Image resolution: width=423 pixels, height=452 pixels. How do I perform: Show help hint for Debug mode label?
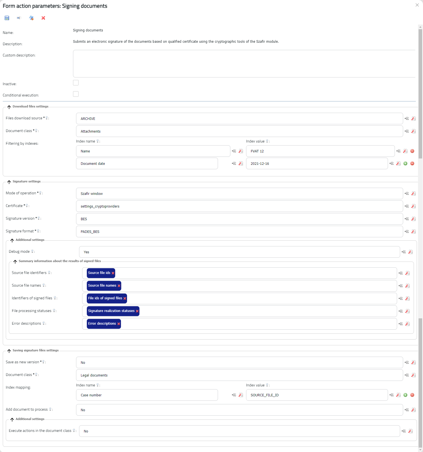[32, 251]
